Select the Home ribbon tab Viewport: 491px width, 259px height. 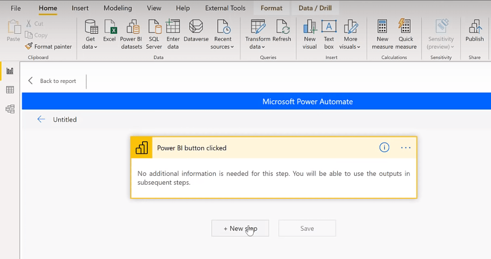[x=48, y=8]
